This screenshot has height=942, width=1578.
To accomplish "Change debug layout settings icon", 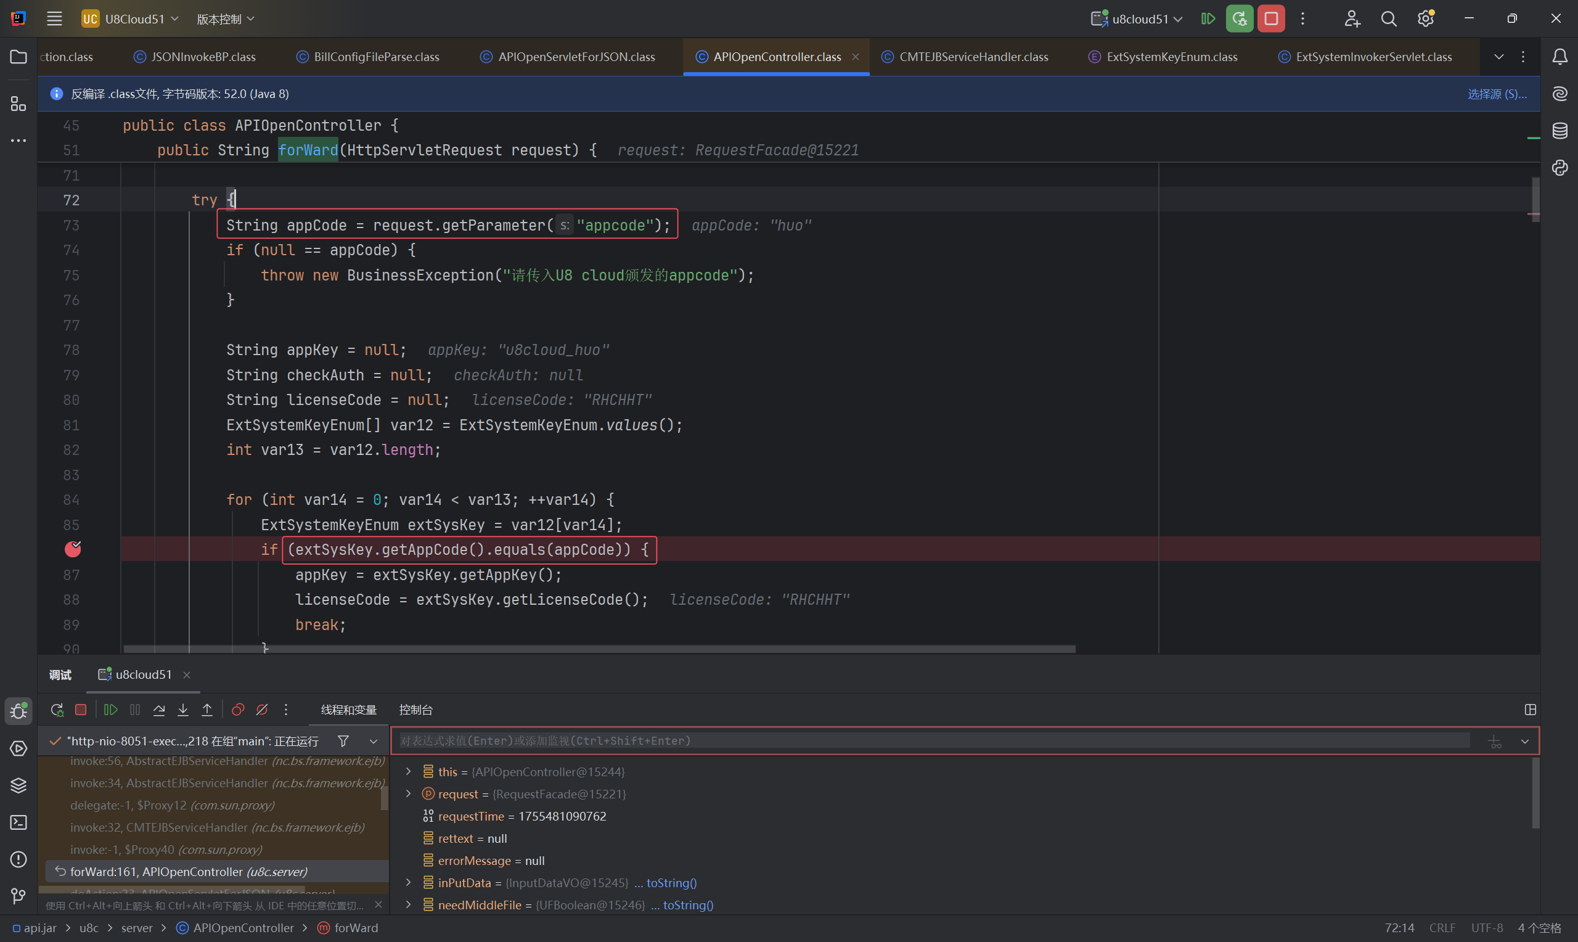I will [1531, 710].
